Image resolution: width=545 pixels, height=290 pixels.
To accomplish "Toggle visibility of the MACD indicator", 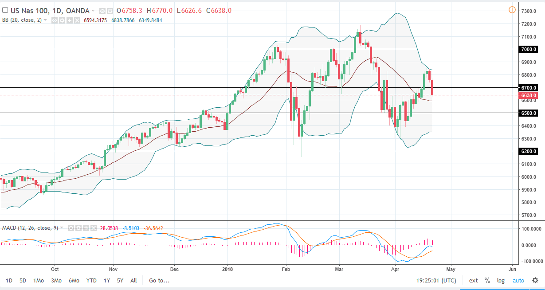I will (71, 228).
